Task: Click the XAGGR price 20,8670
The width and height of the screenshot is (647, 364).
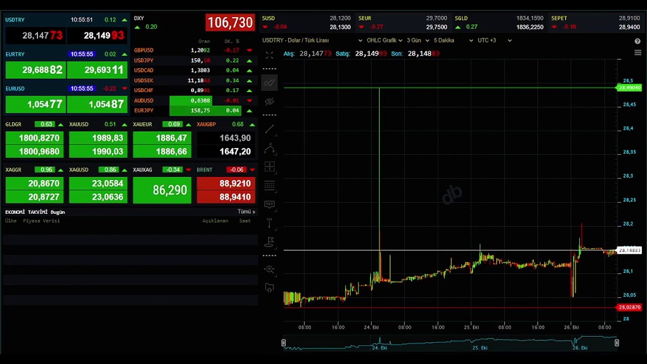Action: [35, 184]
